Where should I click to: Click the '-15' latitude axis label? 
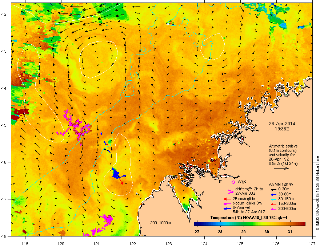4,125
